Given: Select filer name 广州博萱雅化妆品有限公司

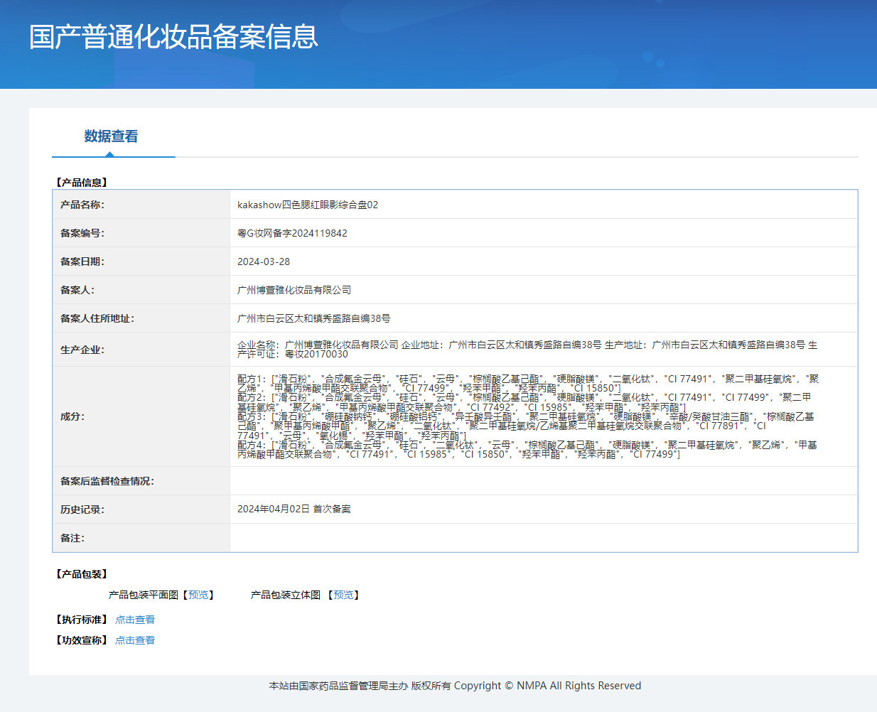Looking at the screenshot, I should coord(294,290).
